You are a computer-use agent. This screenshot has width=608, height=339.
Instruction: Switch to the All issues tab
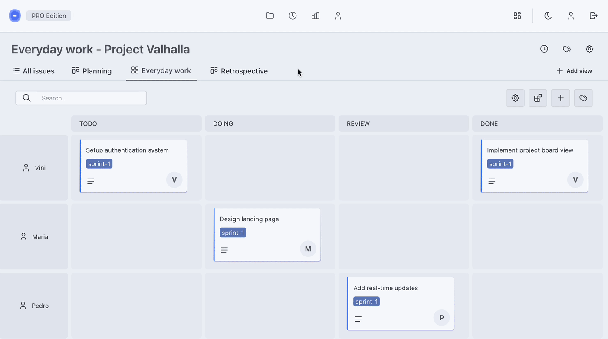(x=34, y=71)
